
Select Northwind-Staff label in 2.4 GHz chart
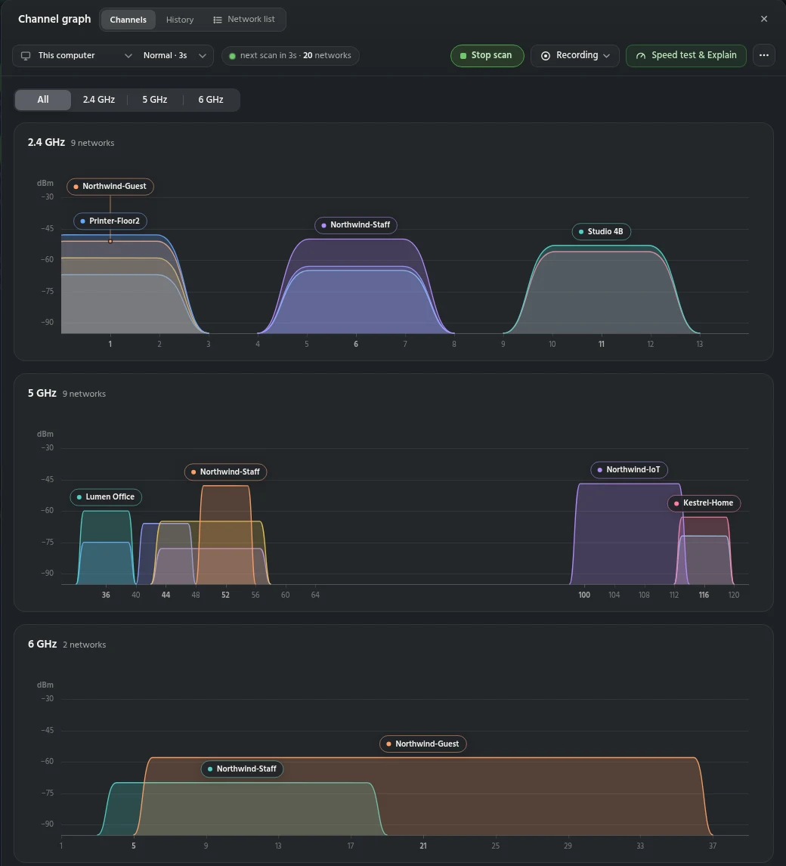[356, 225]
